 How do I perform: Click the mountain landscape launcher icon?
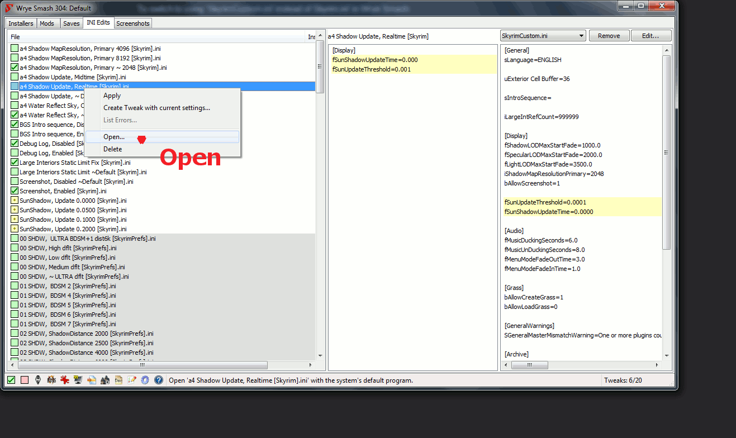(105, 380)
